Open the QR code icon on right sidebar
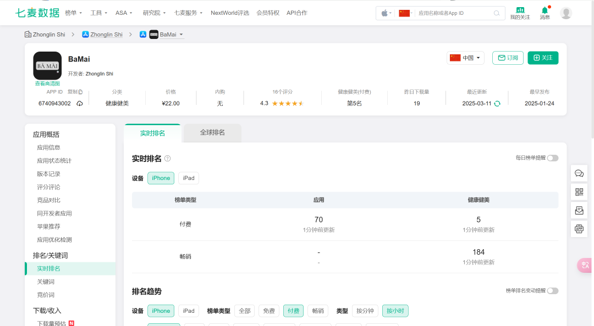 click(579, 192)
